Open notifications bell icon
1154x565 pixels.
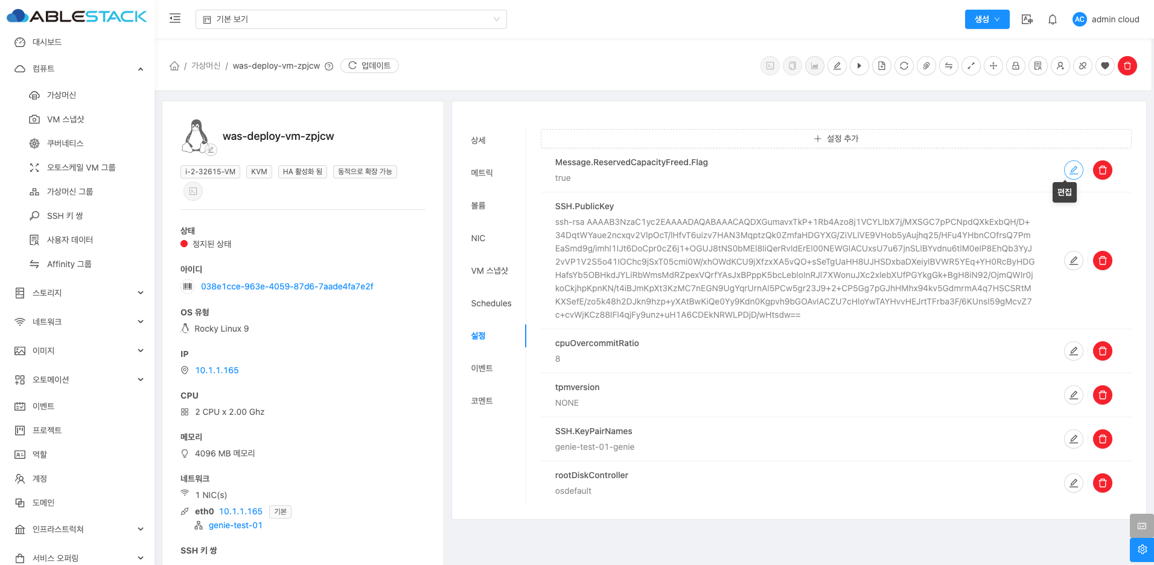[x=1052, y=19]
